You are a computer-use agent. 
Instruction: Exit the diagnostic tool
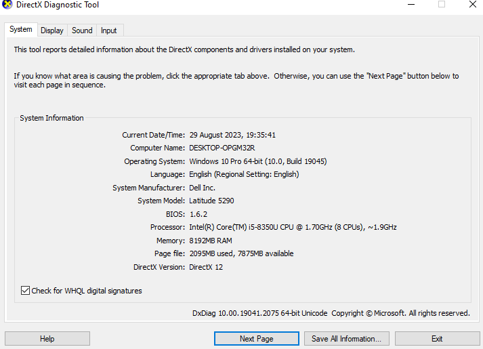coord(437,339)
